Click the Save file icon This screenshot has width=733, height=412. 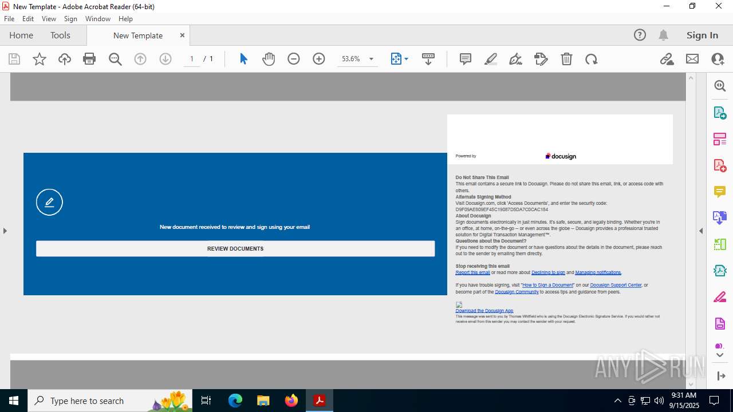(x=14, y=59)
